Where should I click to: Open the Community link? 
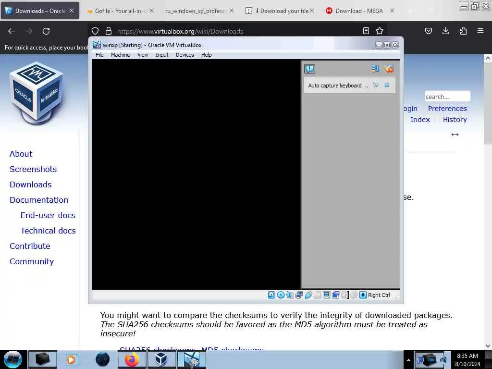(x=32, y=261)
